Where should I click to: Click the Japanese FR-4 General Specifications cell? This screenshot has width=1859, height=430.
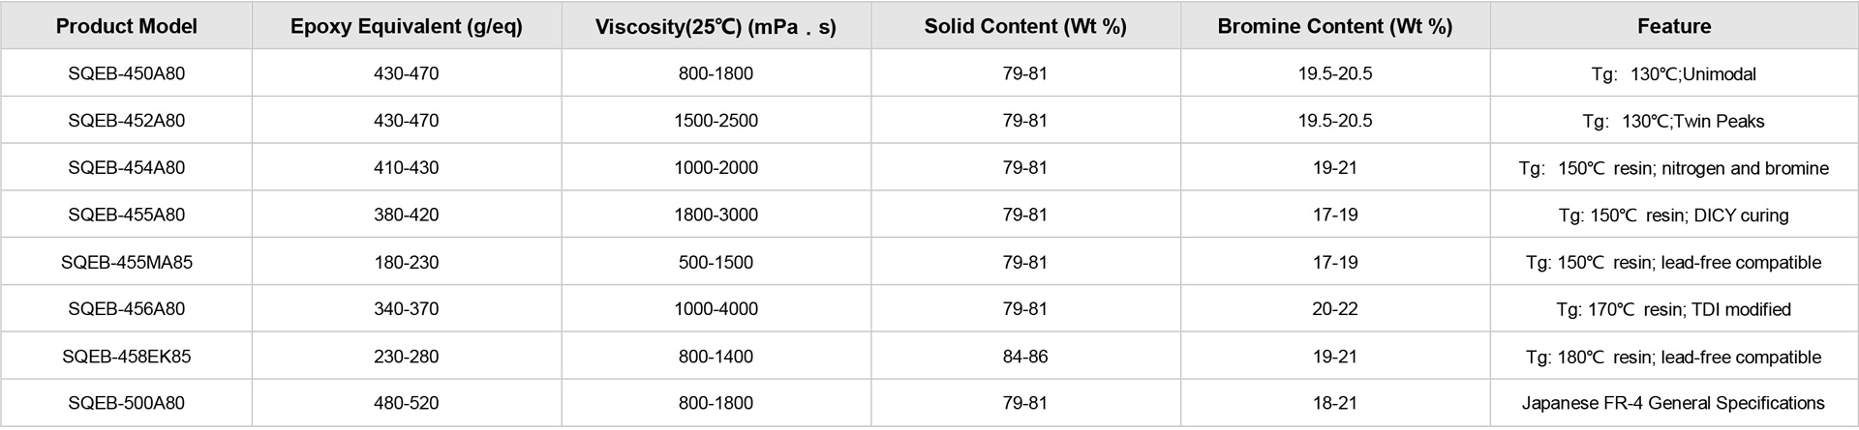pos(1673,403)
